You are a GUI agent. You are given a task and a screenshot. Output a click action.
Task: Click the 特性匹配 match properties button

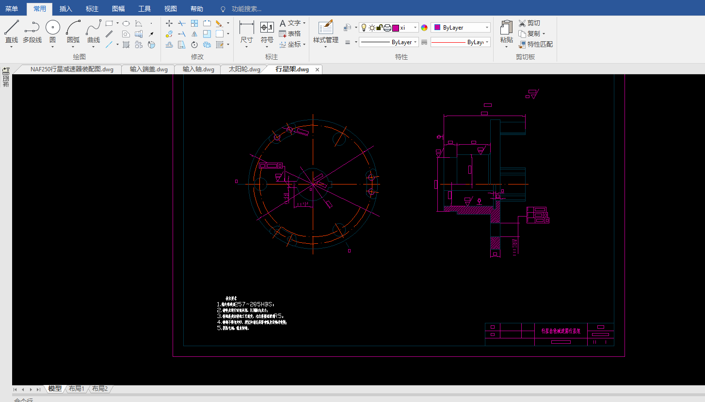click(535, 44)
